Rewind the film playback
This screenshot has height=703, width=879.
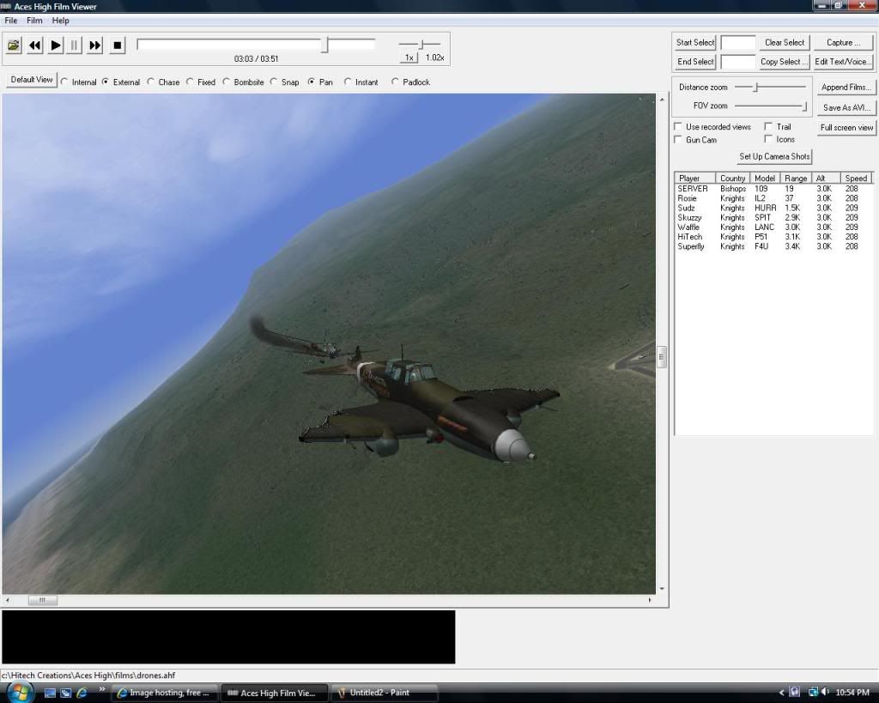pos(34,45)
